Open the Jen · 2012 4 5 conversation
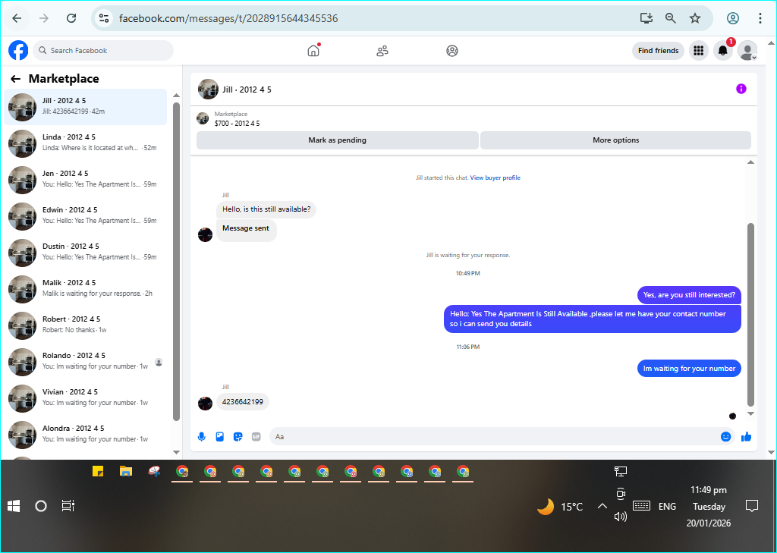 click(x=85, y=179)
